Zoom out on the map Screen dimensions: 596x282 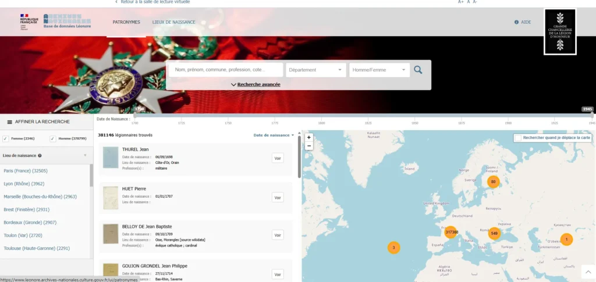[309, 146]
